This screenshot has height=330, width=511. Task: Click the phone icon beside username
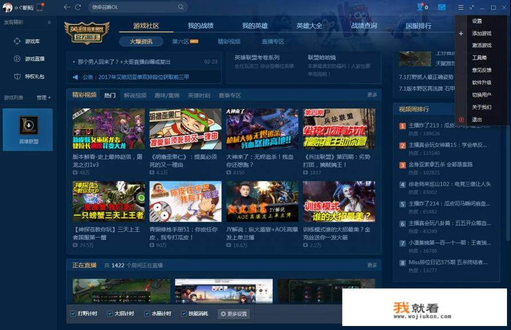pyautogui.click(x=40, y=7)
